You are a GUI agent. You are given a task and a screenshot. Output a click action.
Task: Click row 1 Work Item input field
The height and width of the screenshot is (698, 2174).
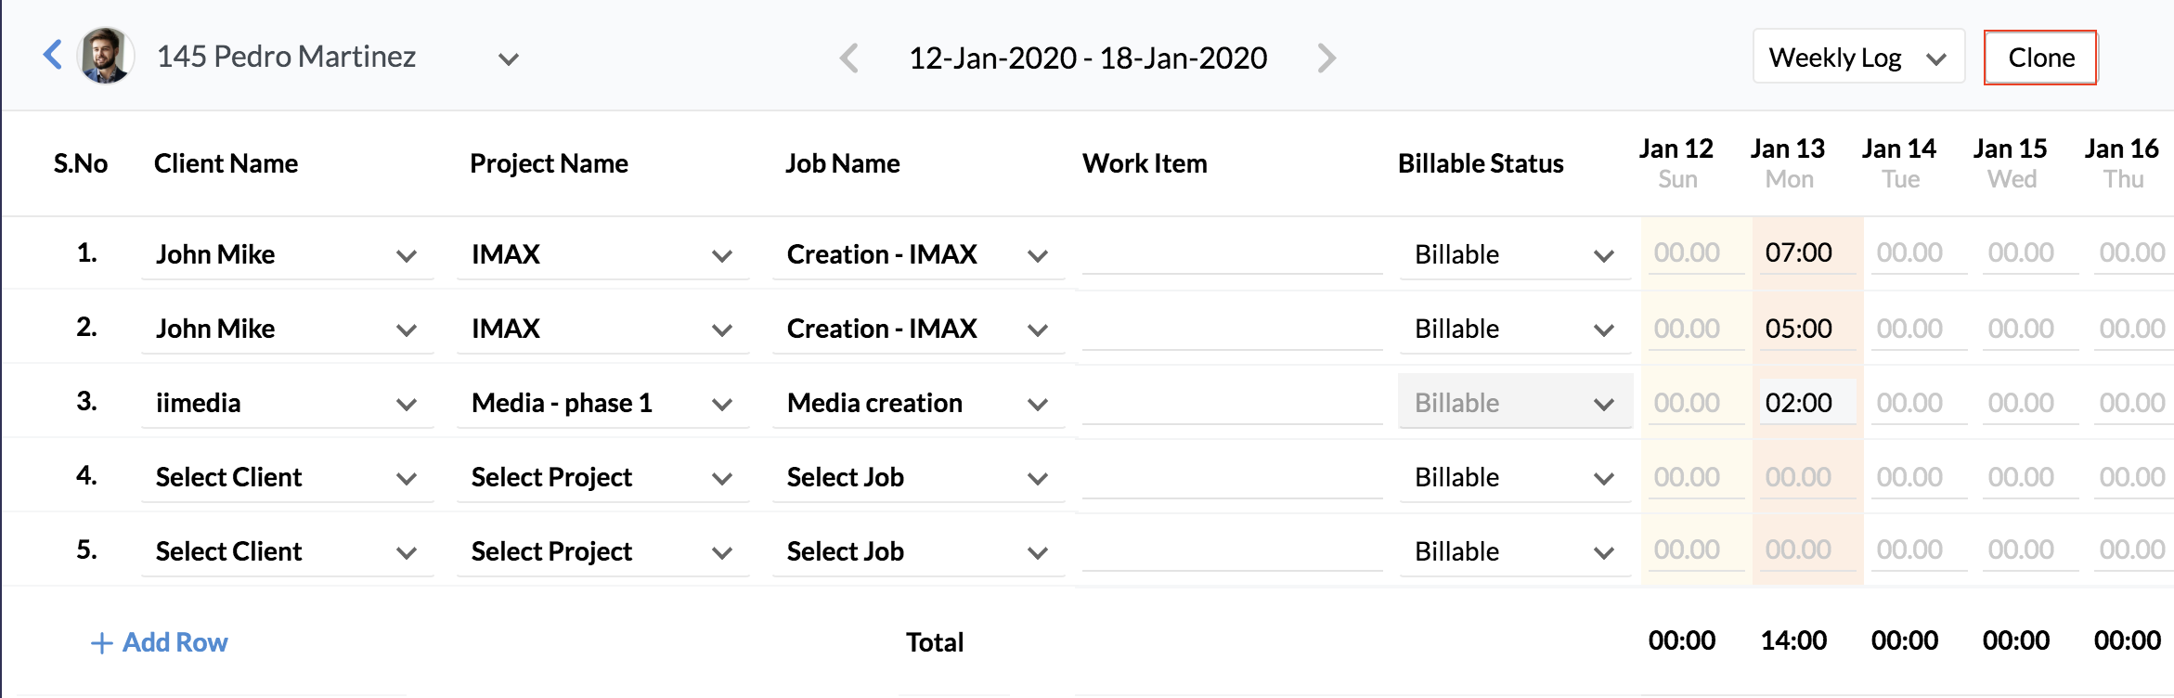tap(1232, 254)
